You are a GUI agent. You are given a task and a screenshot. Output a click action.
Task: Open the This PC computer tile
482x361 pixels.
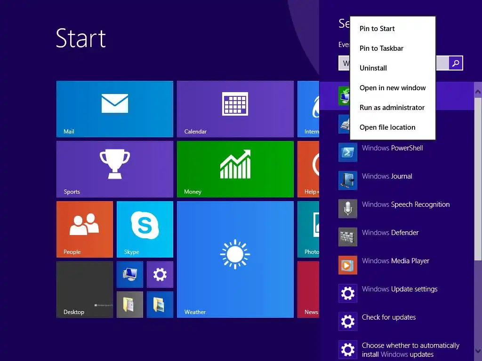[130, 275]
